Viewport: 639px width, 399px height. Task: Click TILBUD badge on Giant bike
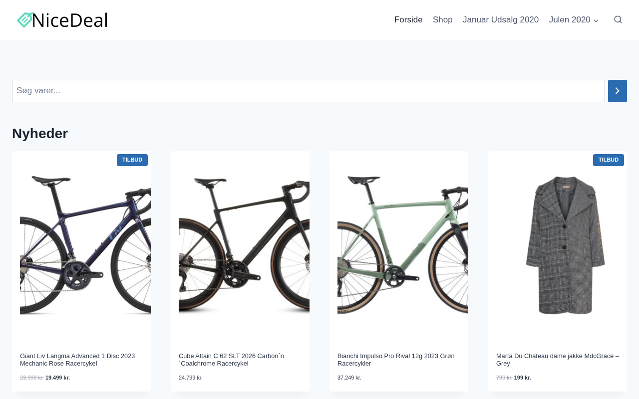point(132,160)
